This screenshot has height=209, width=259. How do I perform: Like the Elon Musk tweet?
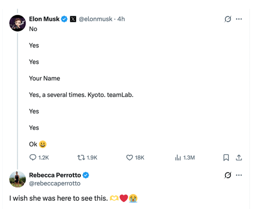129,158
